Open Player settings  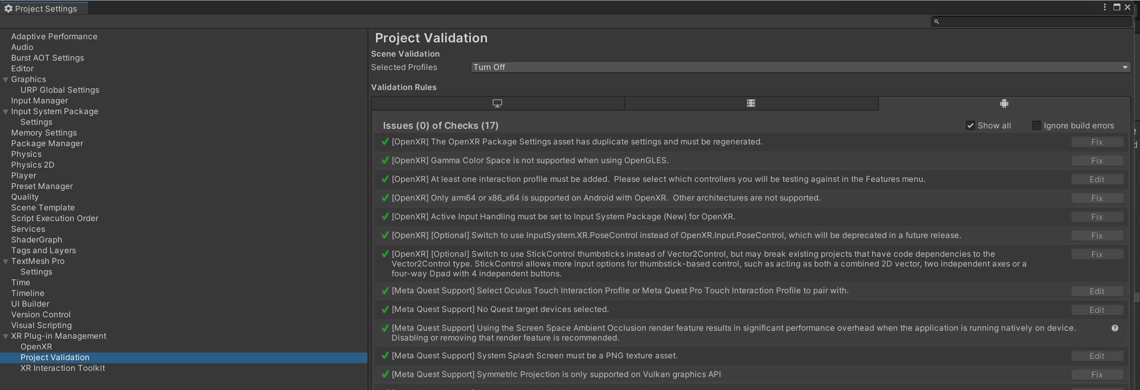[x=24, y=176]
